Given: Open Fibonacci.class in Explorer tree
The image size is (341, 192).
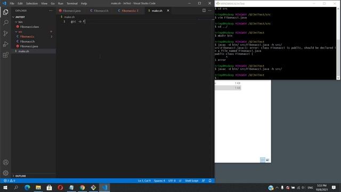Looking at the screenshot, I should pos(29,27).
